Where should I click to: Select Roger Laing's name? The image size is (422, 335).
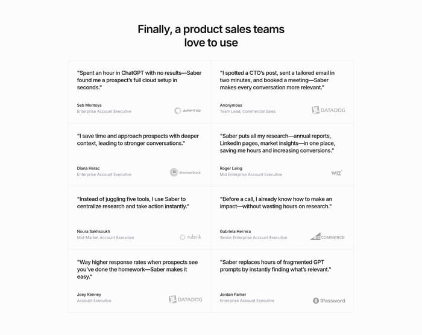[x=231, y=168]
